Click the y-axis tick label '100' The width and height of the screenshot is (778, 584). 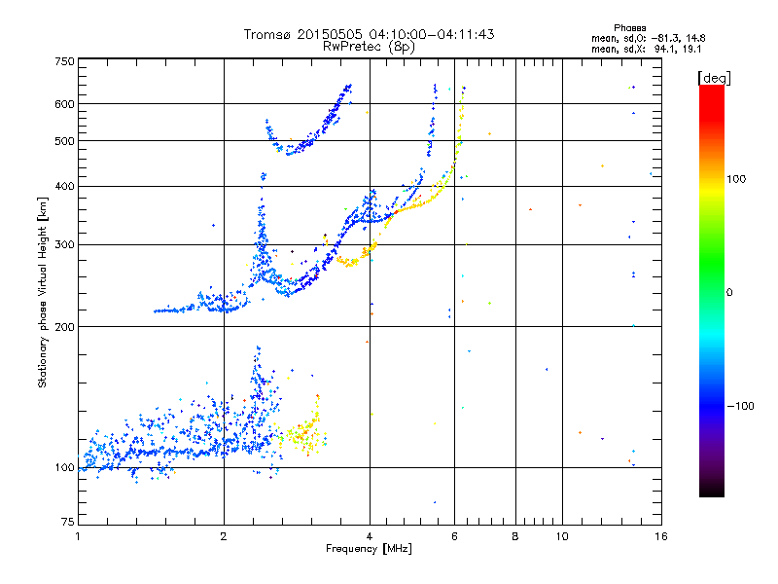(x=64, y=467)
